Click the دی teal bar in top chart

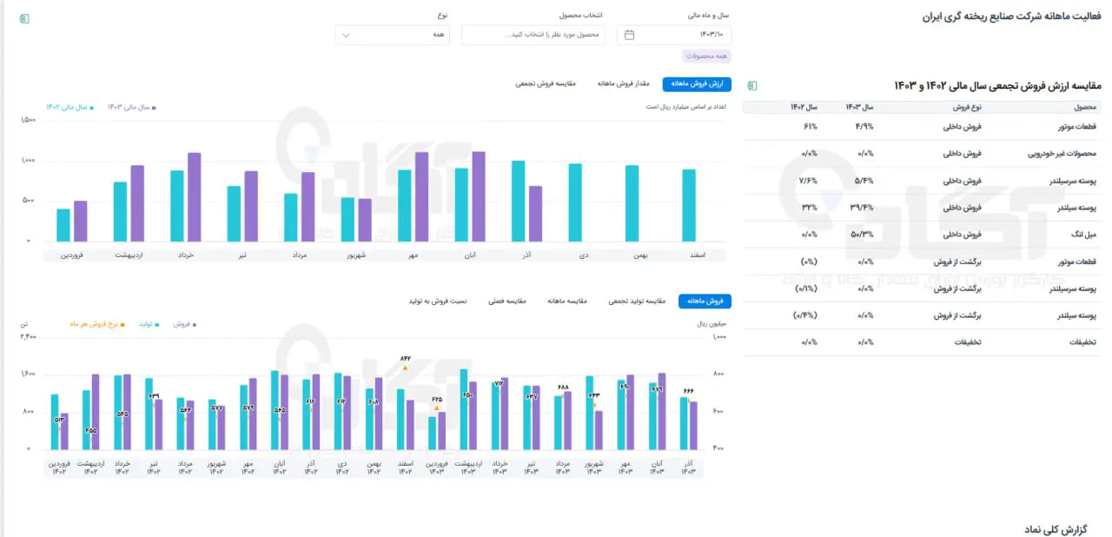[x=575, y=202]
